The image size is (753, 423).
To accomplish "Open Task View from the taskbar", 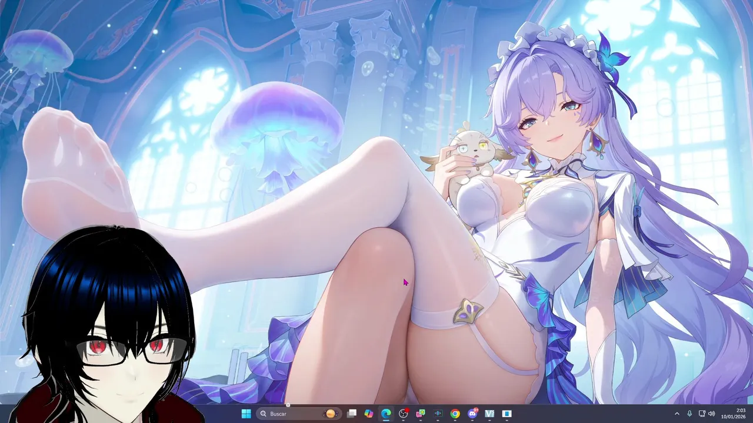I will pyautogui.click(x=352, y=414).
